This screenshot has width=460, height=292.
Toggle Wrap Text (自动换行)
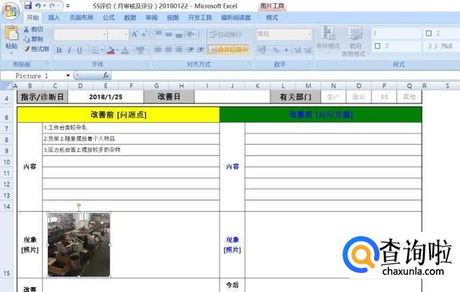click(x=226, y=34)
